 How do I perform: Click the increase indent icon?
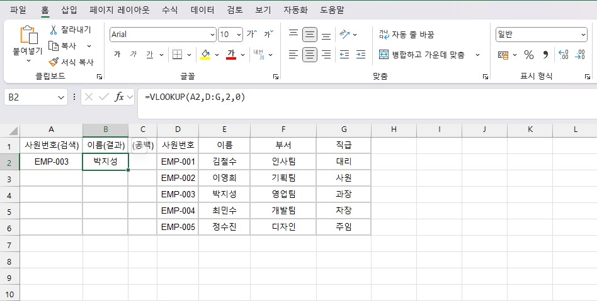[x=360, y=55]
